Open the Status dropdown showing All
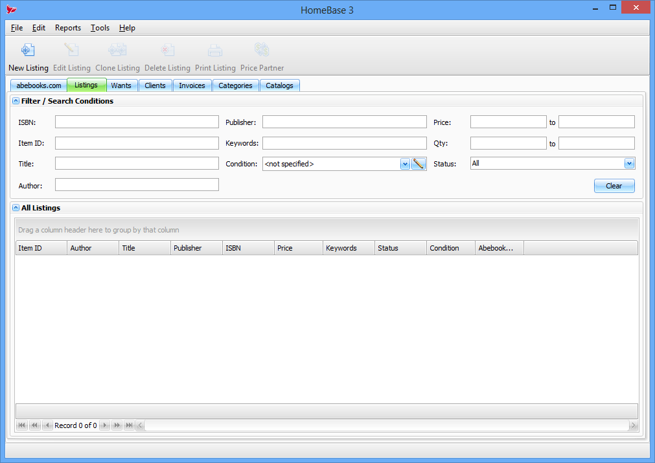The image size is (655, 463). (x=628, y=163)
